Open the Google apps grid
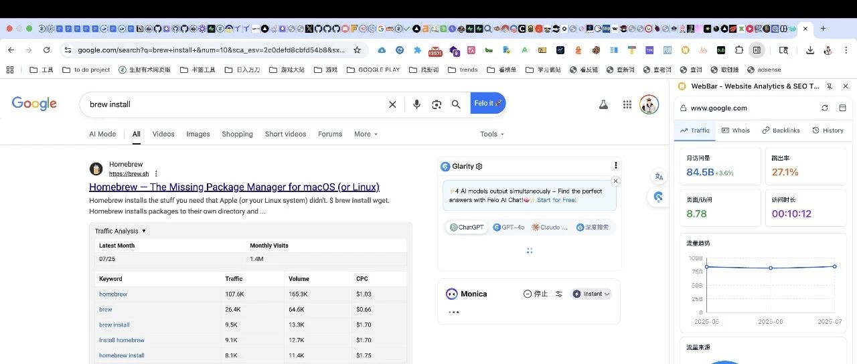The image size is (857, 364). [627, 104]
